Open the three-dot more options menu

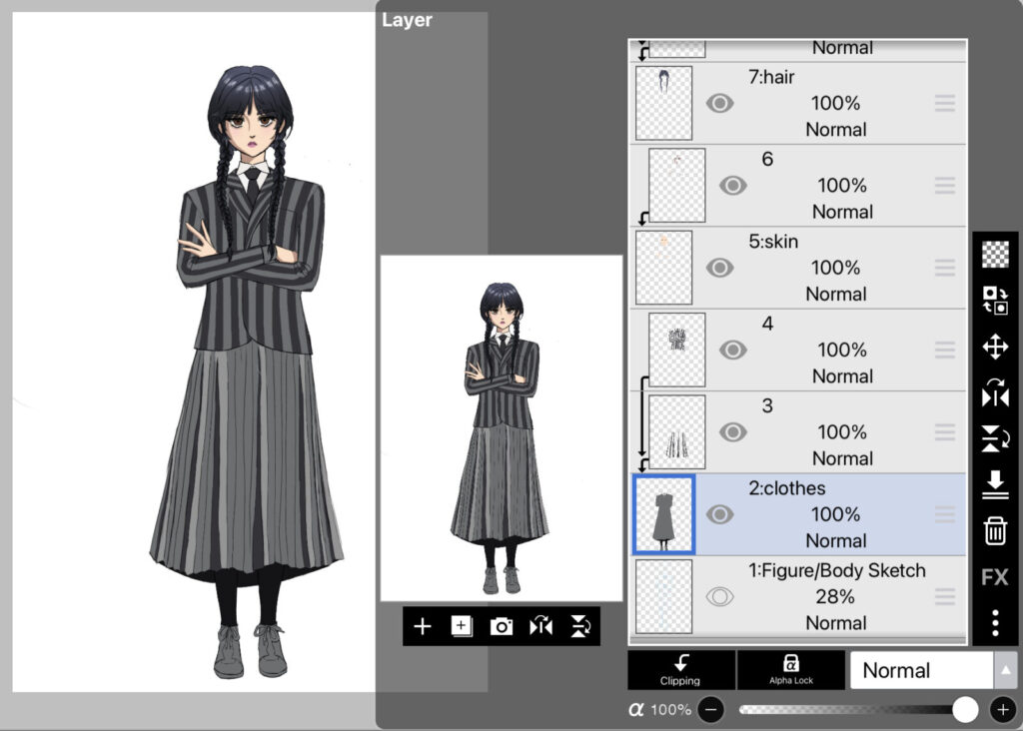pyautogui.click(x=995, y=623)
